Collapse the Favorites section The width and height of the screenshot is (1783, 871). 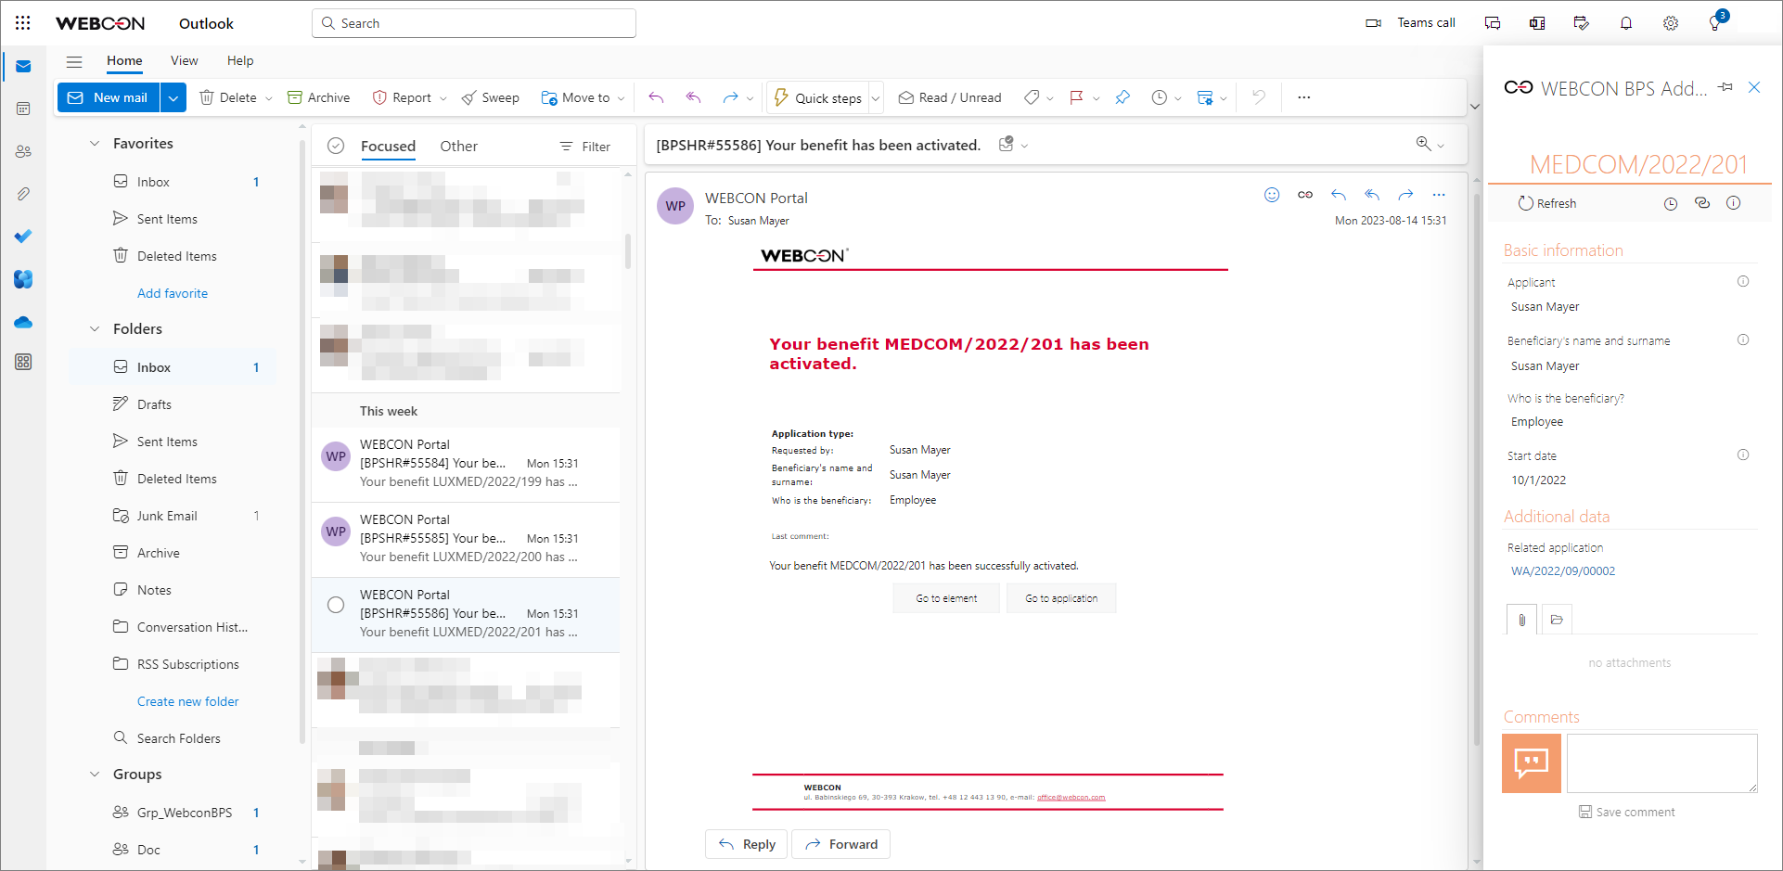(x=95, y=144)
